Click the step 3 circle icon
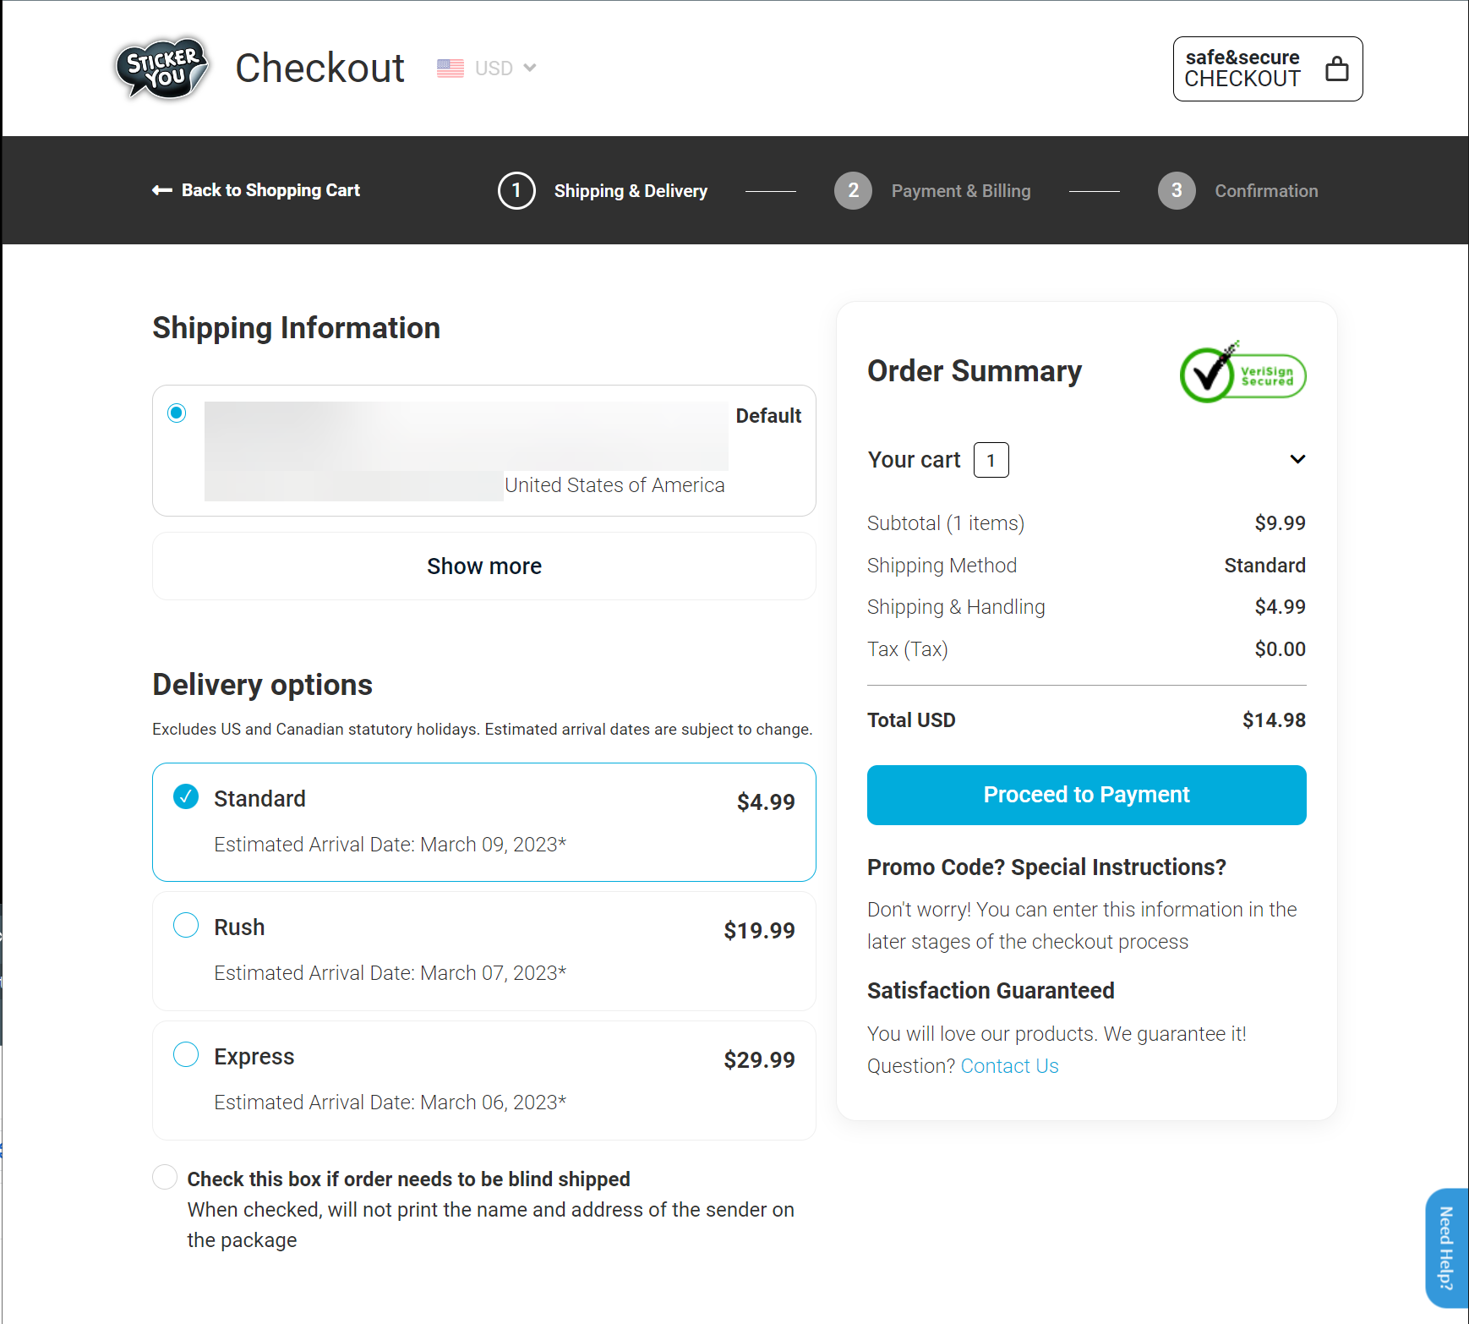This screenshot has height=1324, width=1469. (1177, 190)
